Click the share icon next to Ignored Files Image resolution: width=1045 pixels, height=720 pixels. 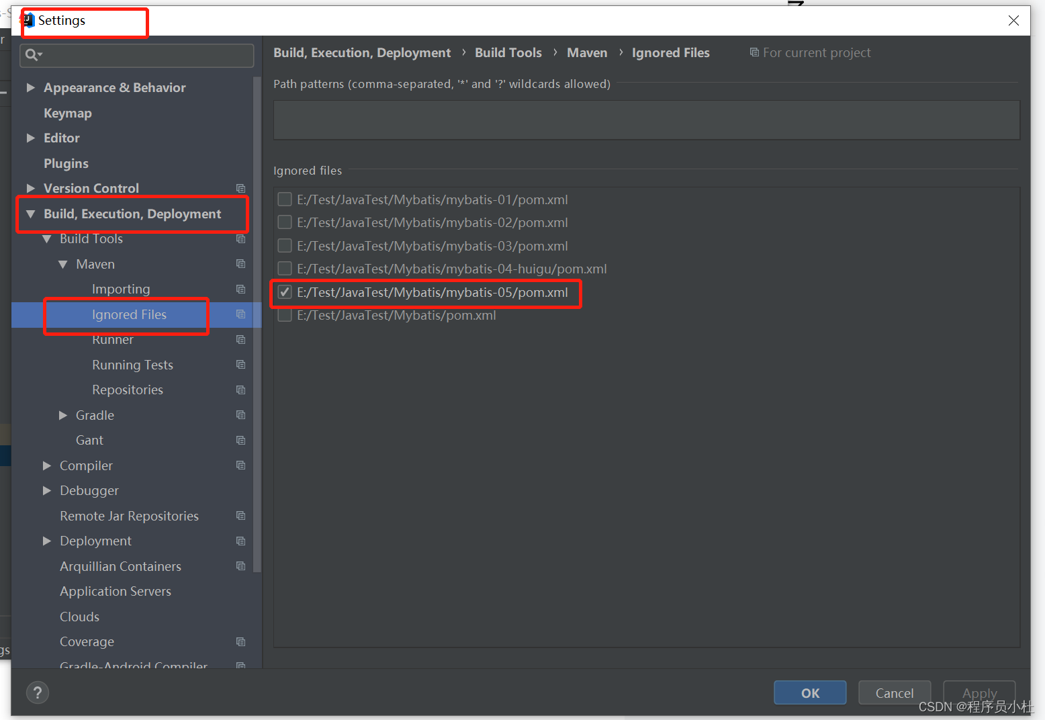pos(240,314)
